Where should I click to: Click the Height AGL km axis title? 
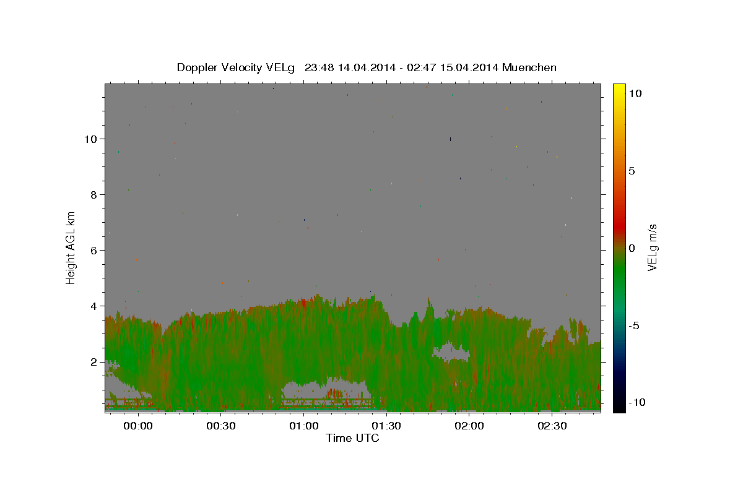pos(71,247)
